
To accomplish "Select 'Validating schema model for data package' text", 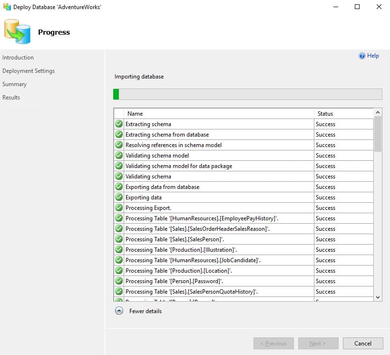I will (179, 166).
